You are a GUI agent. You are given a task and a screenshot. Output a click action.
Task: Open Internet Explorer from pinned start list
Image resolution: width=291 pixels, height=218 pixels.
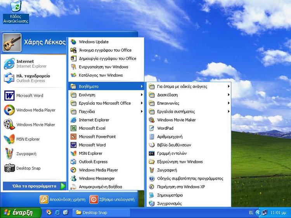(33, 64)
